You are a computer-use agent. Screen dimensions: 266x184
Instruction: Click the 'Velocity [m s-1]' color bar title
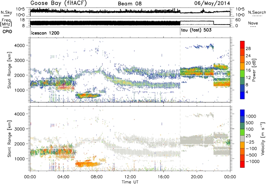262,138
